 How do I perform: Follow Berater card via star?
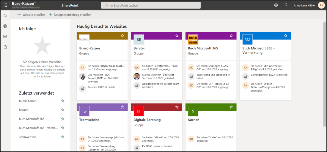coord(177,36)
